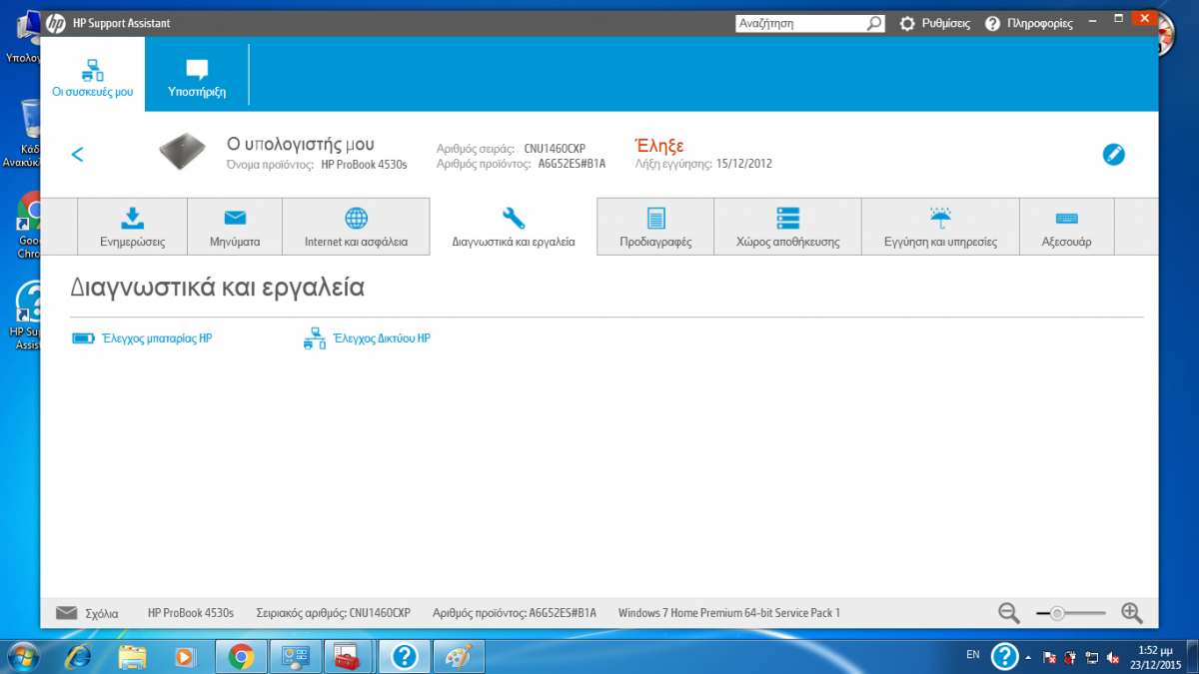
Task: Click the envelope icon next to Σχόλια
Action: coord(66,613)
